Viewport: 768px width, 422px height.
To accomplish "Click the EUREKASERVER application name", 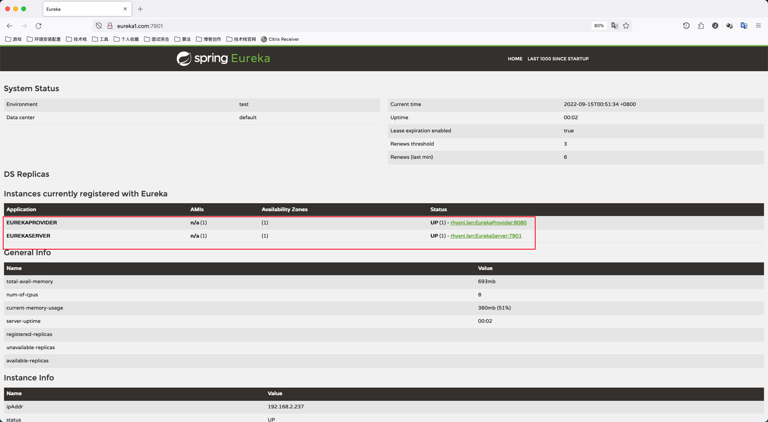I will coord(28,236).
